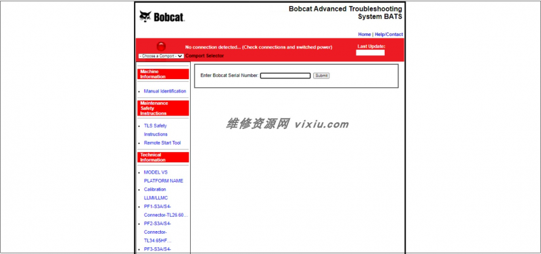Click the Last Update field
Image resolution: width=541 pixels, height=254 pixels.
coord(370,53)
